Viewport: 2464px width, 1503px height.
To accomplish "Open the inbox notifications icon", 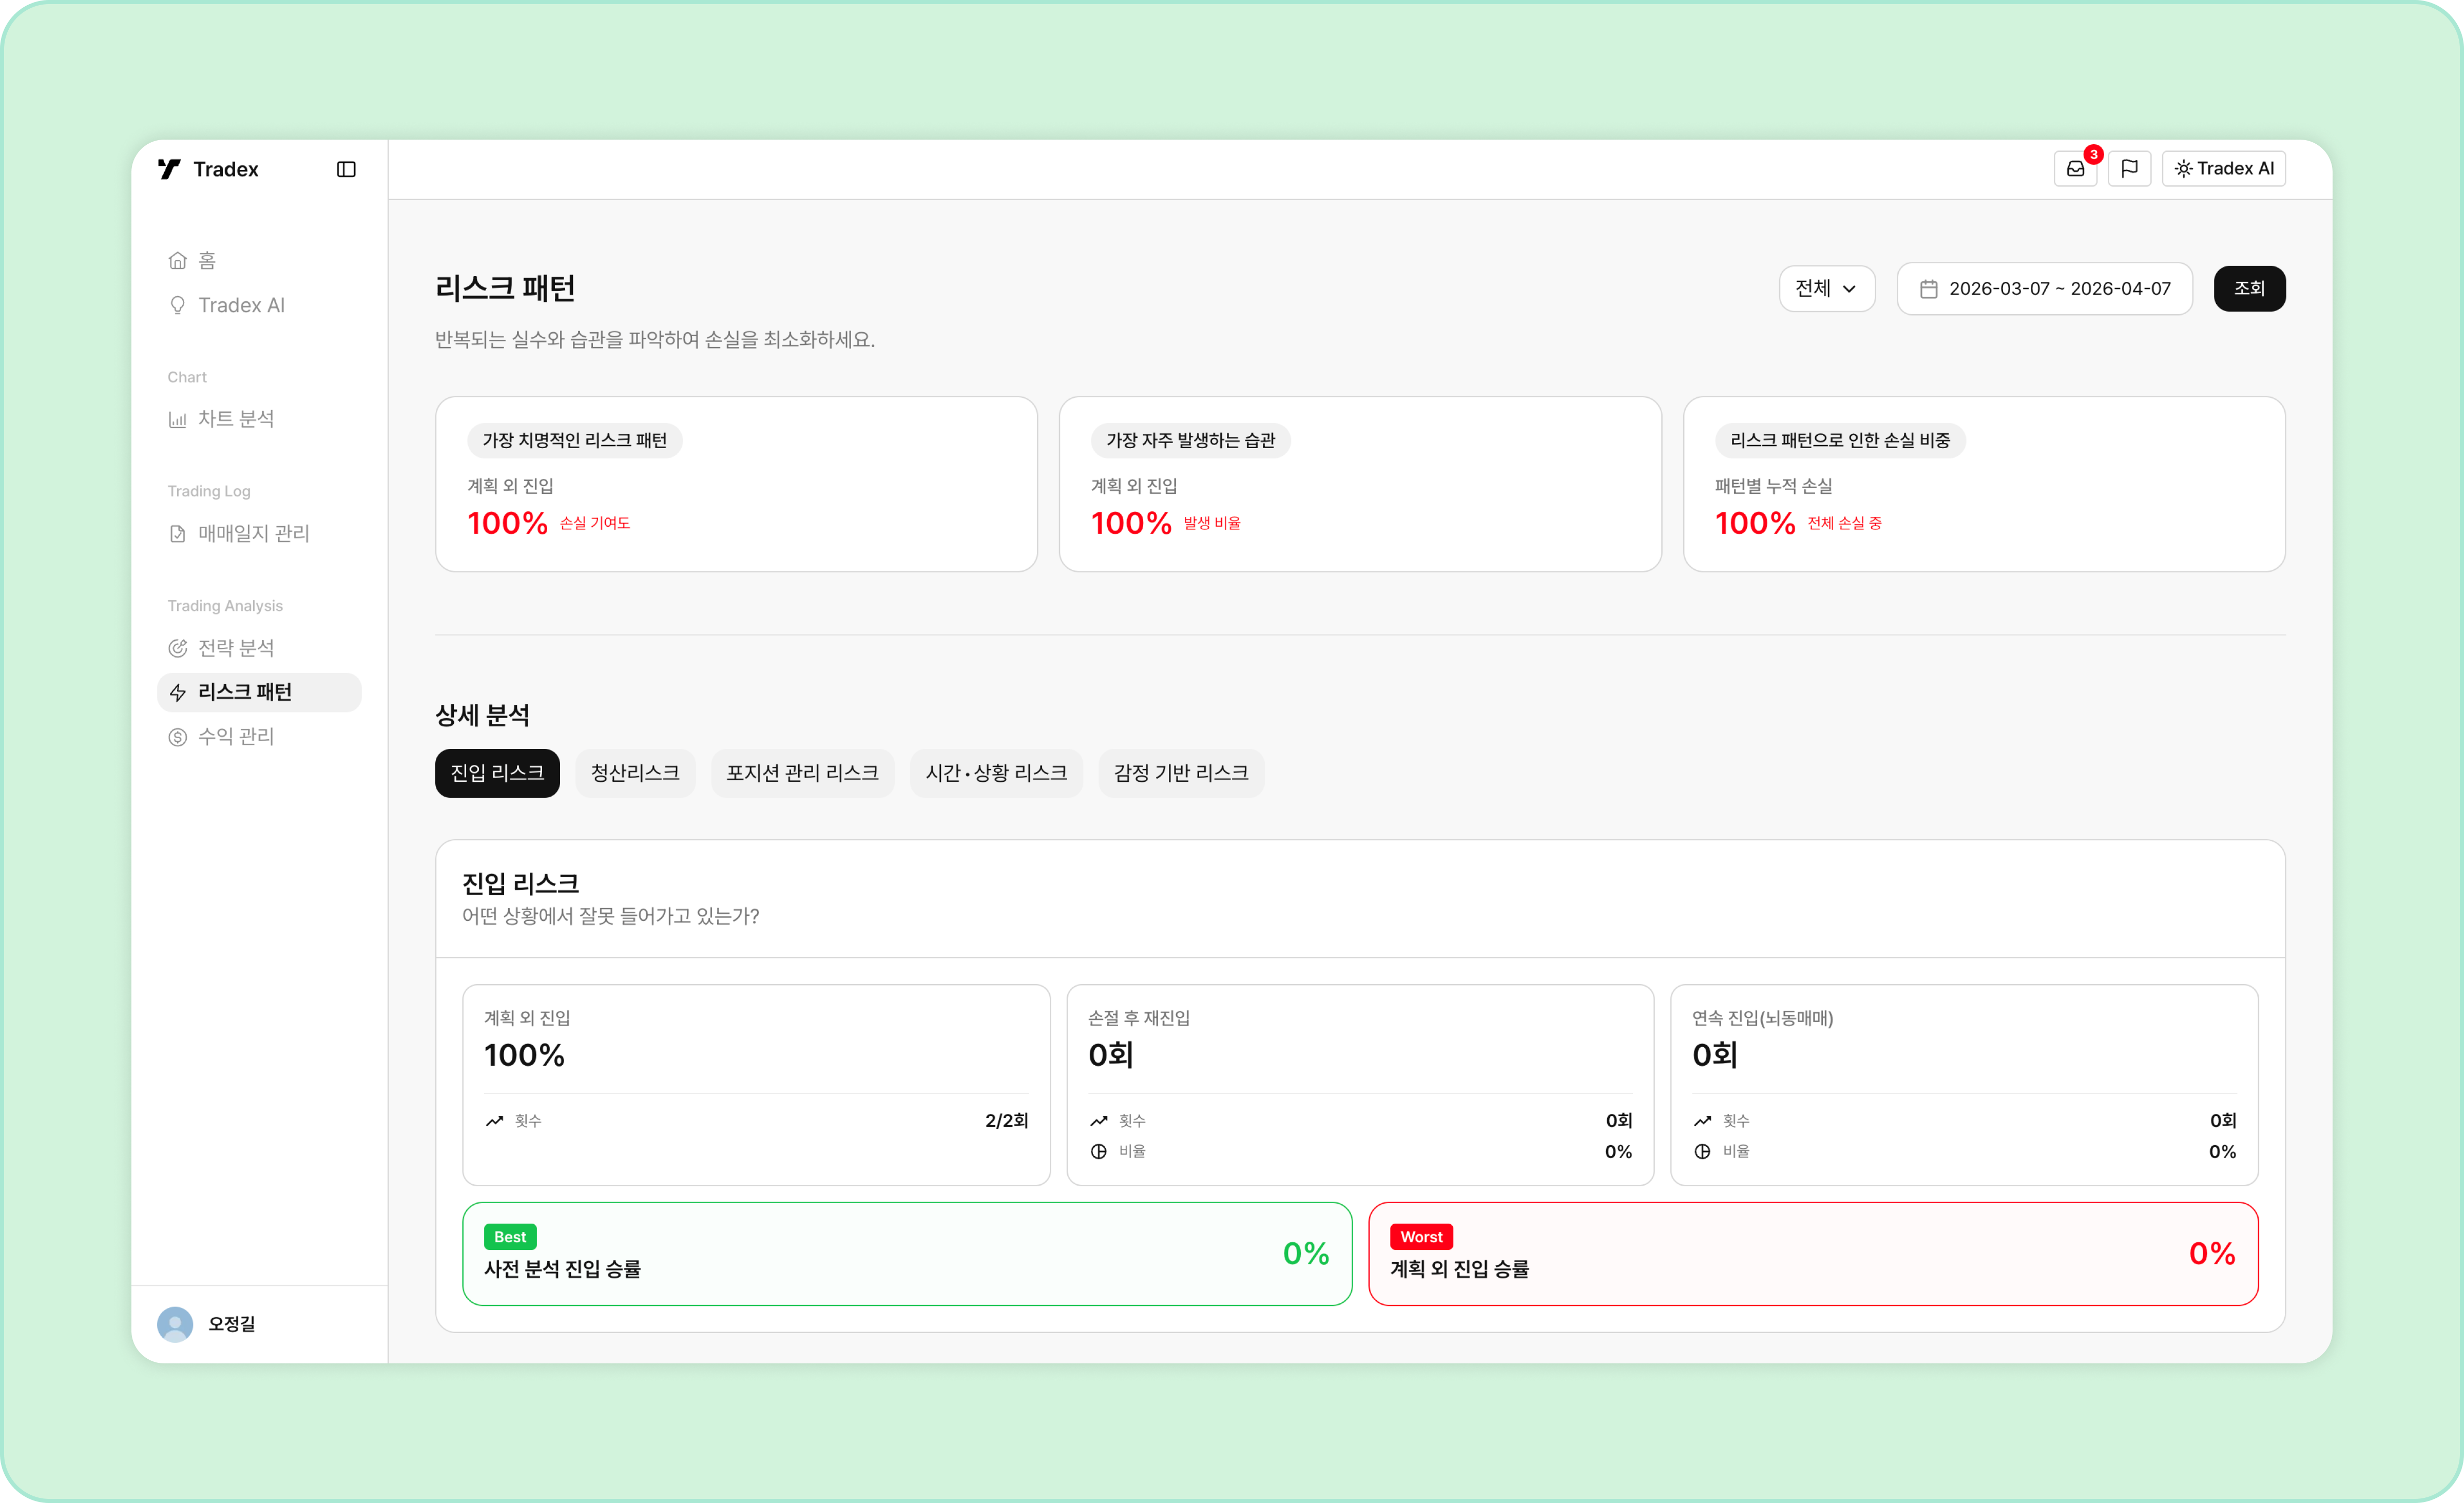I will 2076,169.
